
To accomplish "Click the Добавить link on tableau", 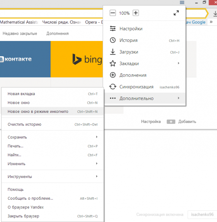I will point(187,121).
